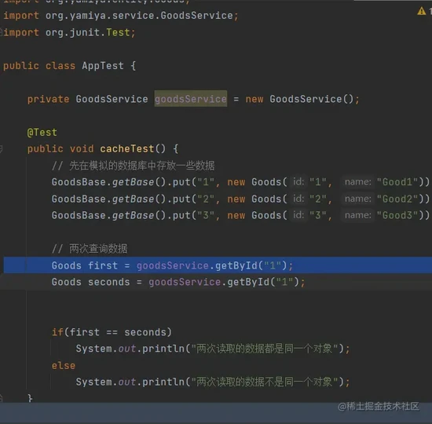Click the import org.junit.Test line
This screenshot has width=432, height=424.
[69, 32]
